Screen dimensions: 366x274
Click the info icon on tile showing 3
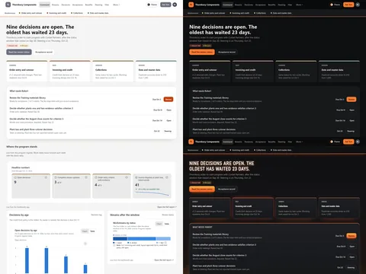pyautogui.click(x=86, y=177)
